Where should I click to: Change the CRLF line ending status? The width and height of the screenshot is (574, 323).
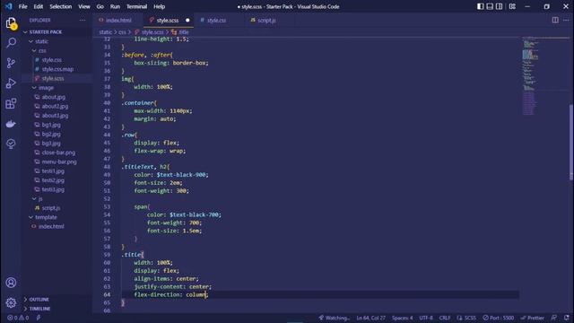click(445, 318)
